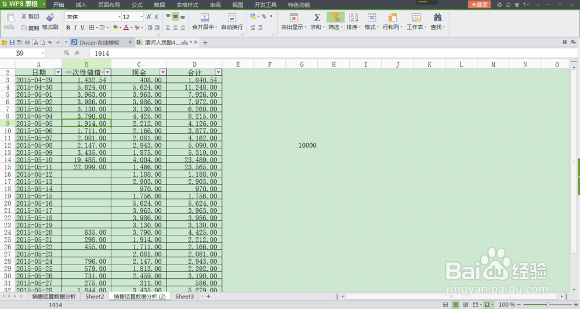Click the plus button to add new document tab
580x309 pixels.
coord(205,42)
